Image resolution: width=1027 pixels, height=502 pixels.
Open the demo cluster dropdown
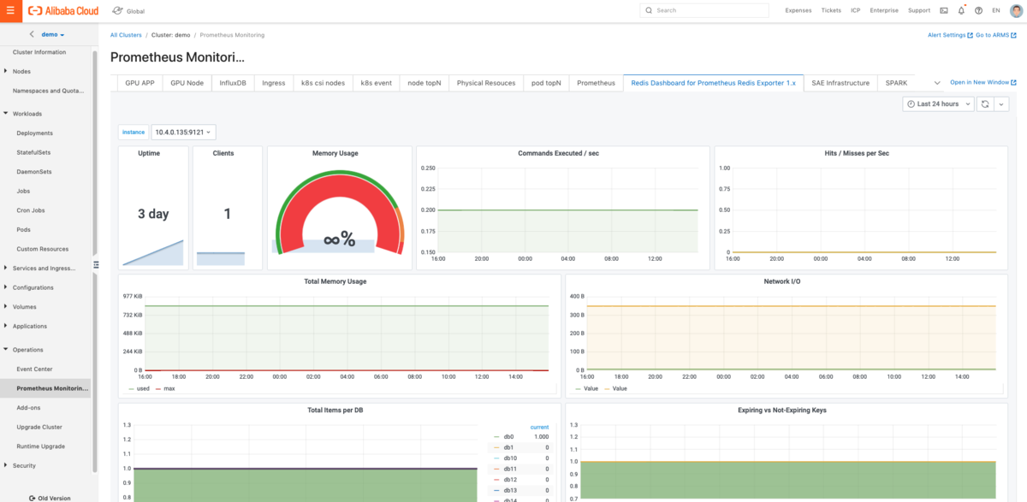[x=53, y=34]
